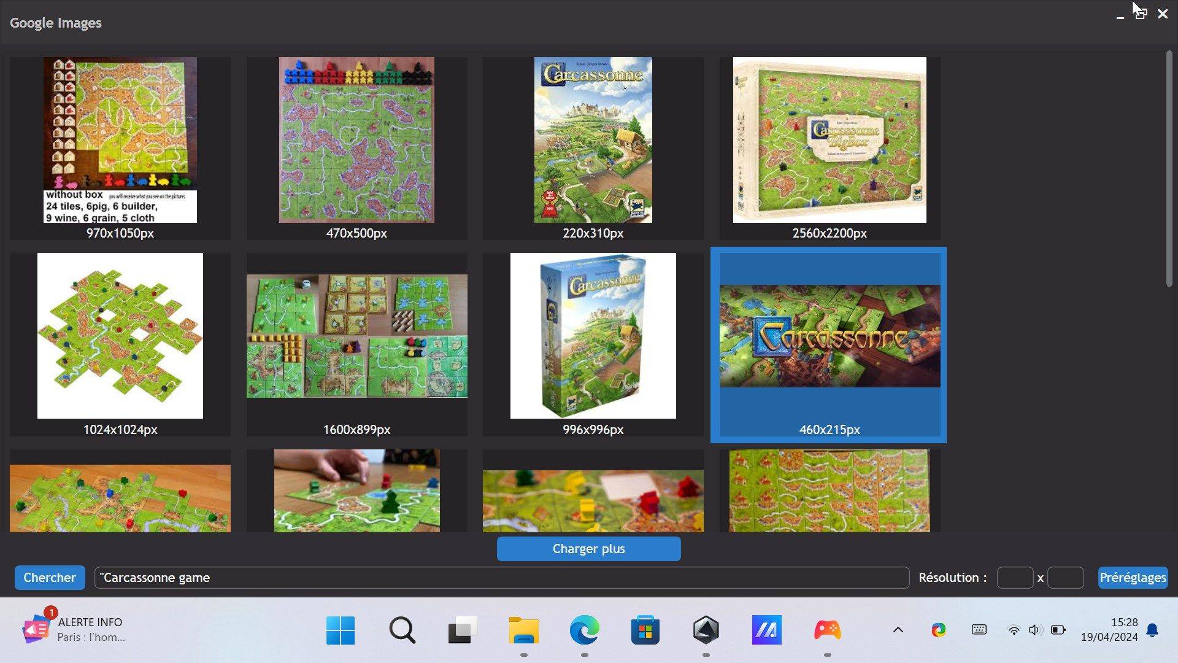Open the notification bell
This screenshot has height=663, width=1178.
coord(1152,630)
